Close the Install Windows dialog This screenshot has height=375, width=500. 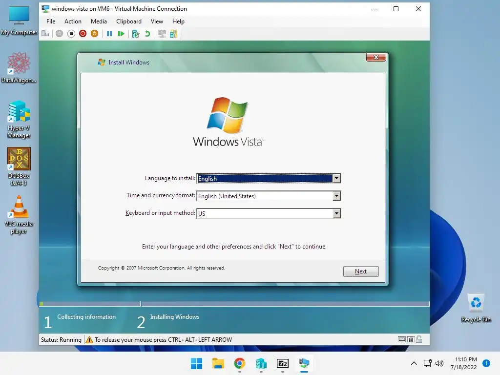click(376, 57)
